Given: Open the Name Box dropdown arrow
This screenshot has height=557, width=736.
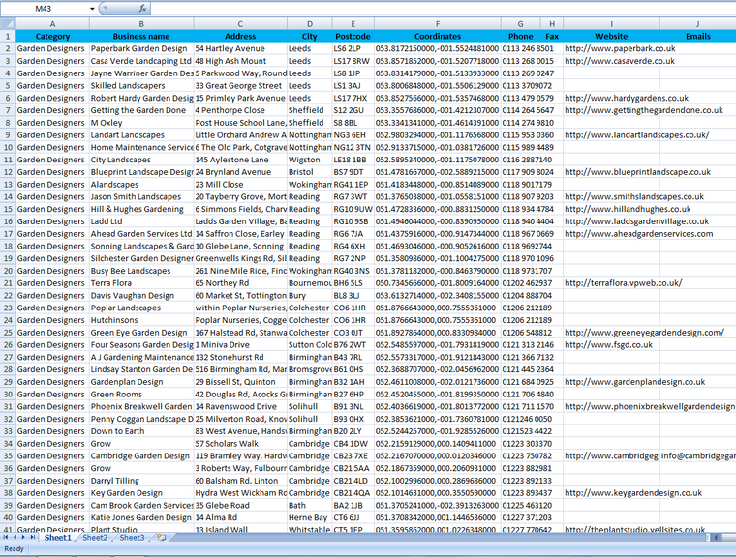Looking at the screenshot, I should 92,9.
